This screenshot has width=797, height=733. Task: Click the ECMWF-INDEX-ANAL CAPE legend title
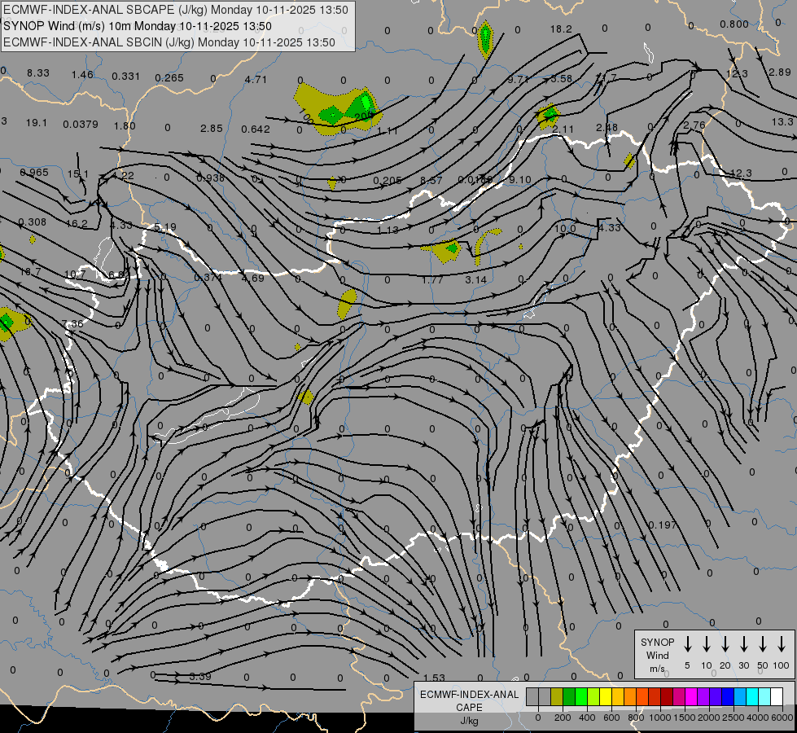click(469, 700)
